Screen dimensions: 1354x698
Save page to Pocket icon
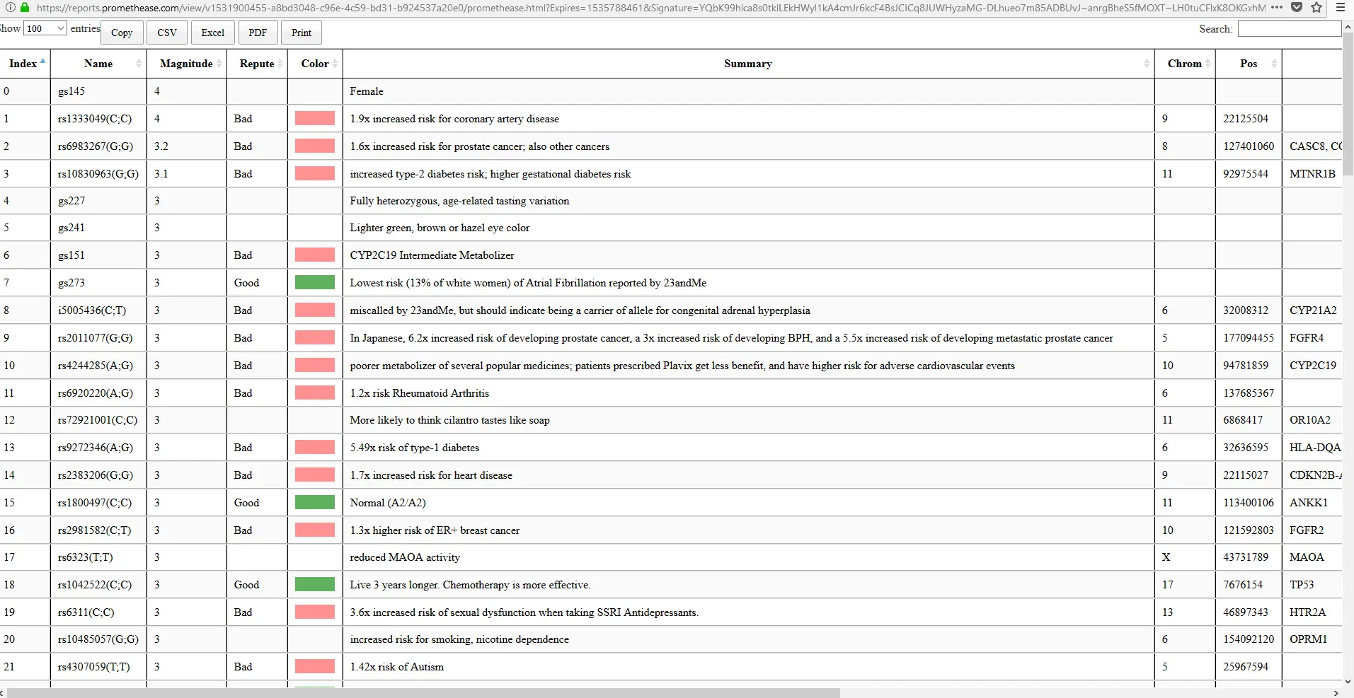click(x=1297, y=7)
